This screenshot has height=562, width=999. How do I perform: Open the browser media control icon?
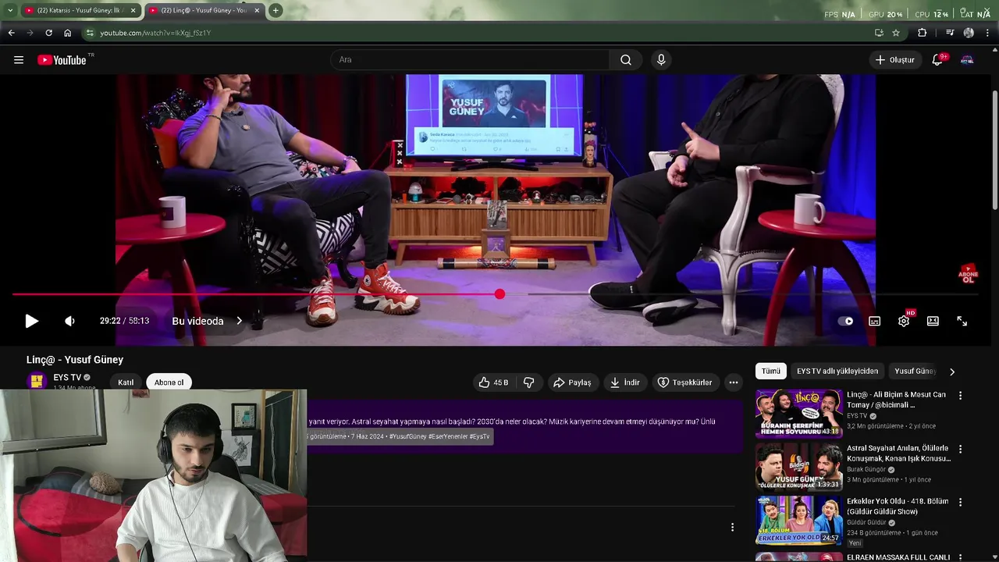(x=950, y=33)
